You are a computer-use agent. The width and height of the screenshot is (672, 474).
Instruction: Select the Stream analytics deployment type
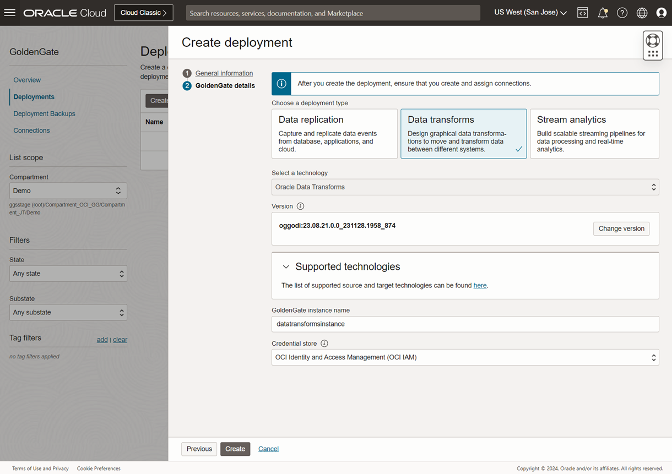point(594,133)
